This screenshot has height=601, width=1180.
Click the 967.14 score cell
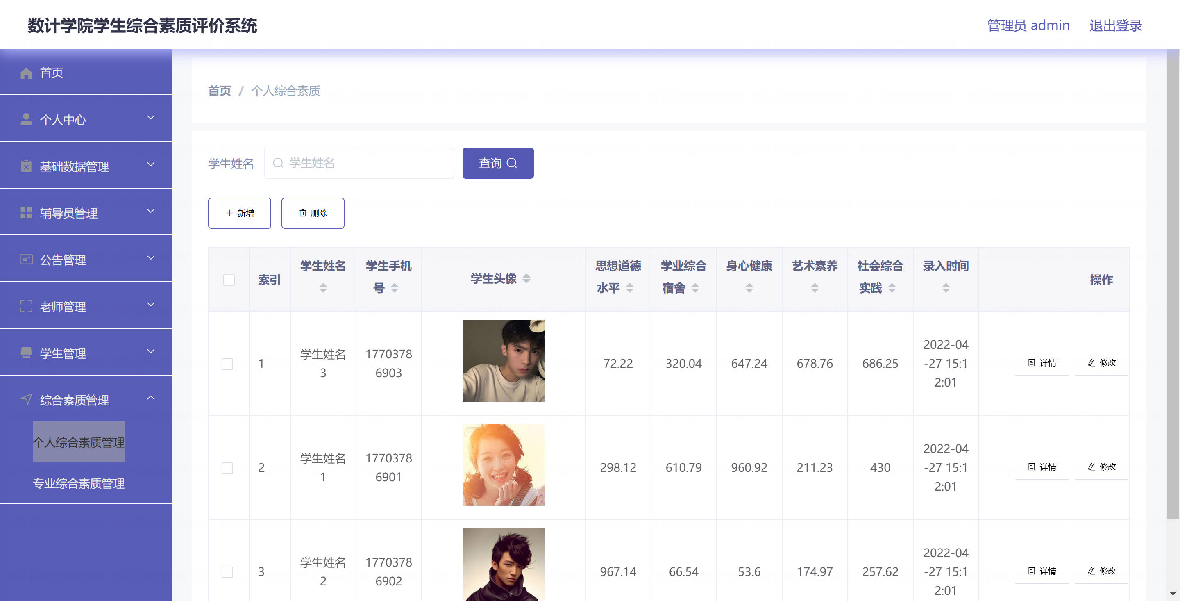[x=618, y=571]
